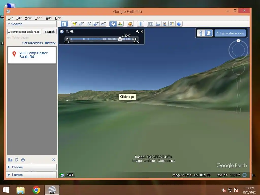Screen dimensions: 260x195
Task: Add a placemark with the pushpin icon
Action: [x=74, y=24]
